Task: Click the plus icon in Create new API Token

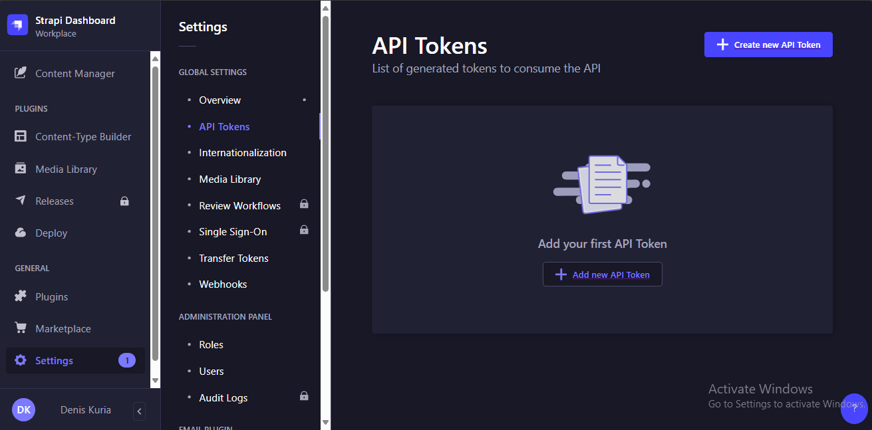Action: click(x=722, y=45)
